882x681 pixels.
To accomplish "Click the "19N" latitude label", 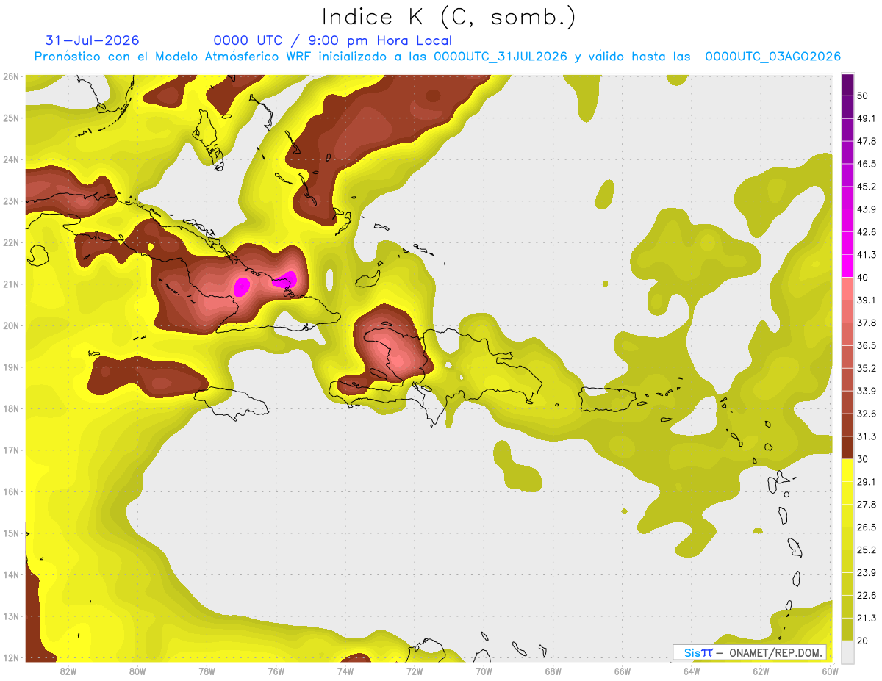I will pyautogui.click(x=11, y=367).
